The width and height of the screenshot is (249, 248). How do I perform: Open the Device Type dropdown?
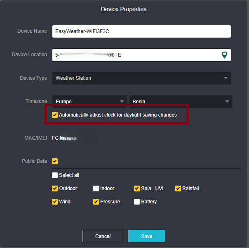click(x=141, y=78)
